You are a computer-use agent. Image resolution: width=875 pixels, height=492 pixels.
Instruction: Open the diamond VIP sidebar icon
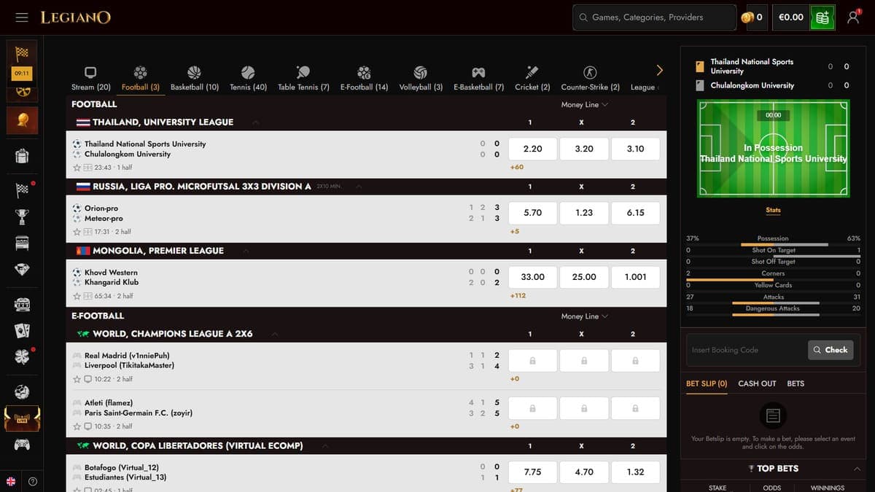tap(23, 269)
